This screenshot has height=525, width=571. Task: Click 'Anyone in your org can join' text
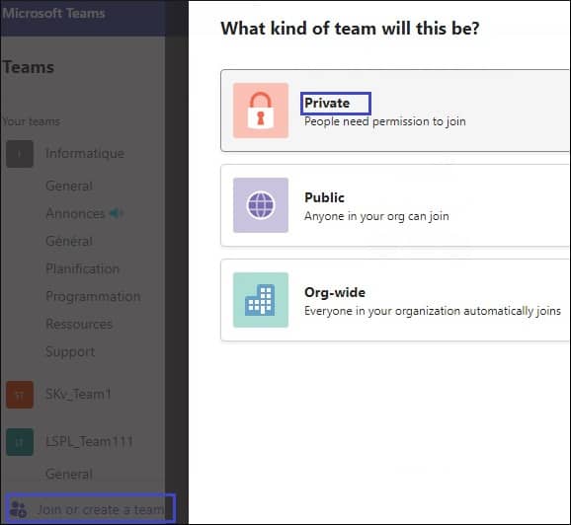pyautogui.click(x=376, y=216)
